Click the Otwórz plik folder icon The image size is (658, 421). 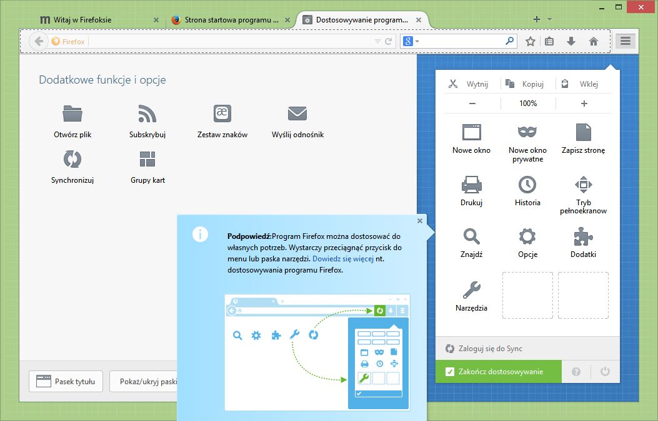click(x=72, y=114)
